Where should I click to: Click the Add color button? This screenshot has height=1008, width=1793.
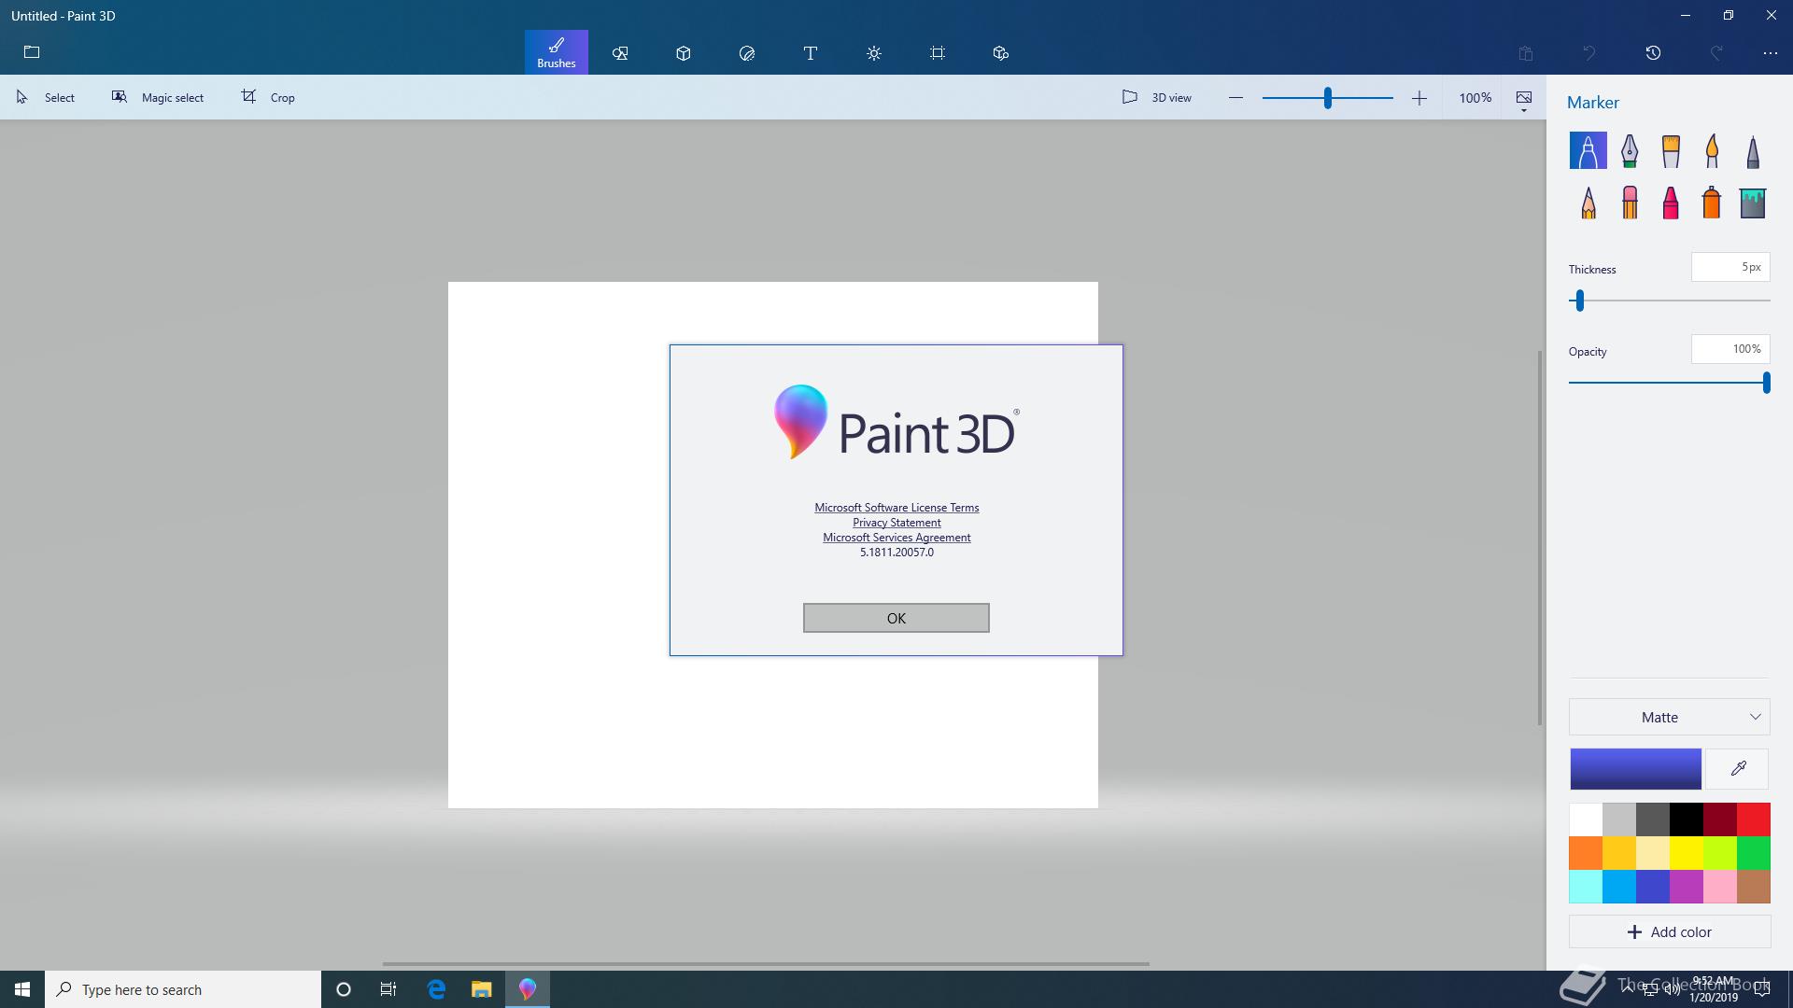pyautogui.click(x=1670, y=931)
